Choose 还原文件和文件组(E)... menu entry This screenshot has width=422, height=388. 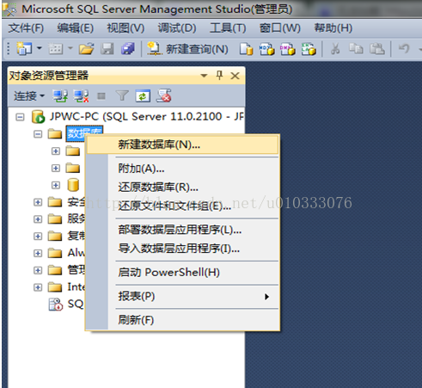(x=182, y=206)
